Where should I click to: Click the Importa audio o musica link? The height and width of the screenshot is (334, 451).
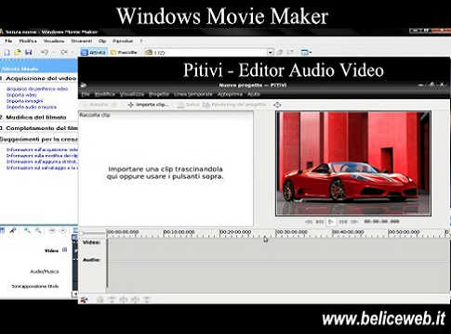[32, 107]
